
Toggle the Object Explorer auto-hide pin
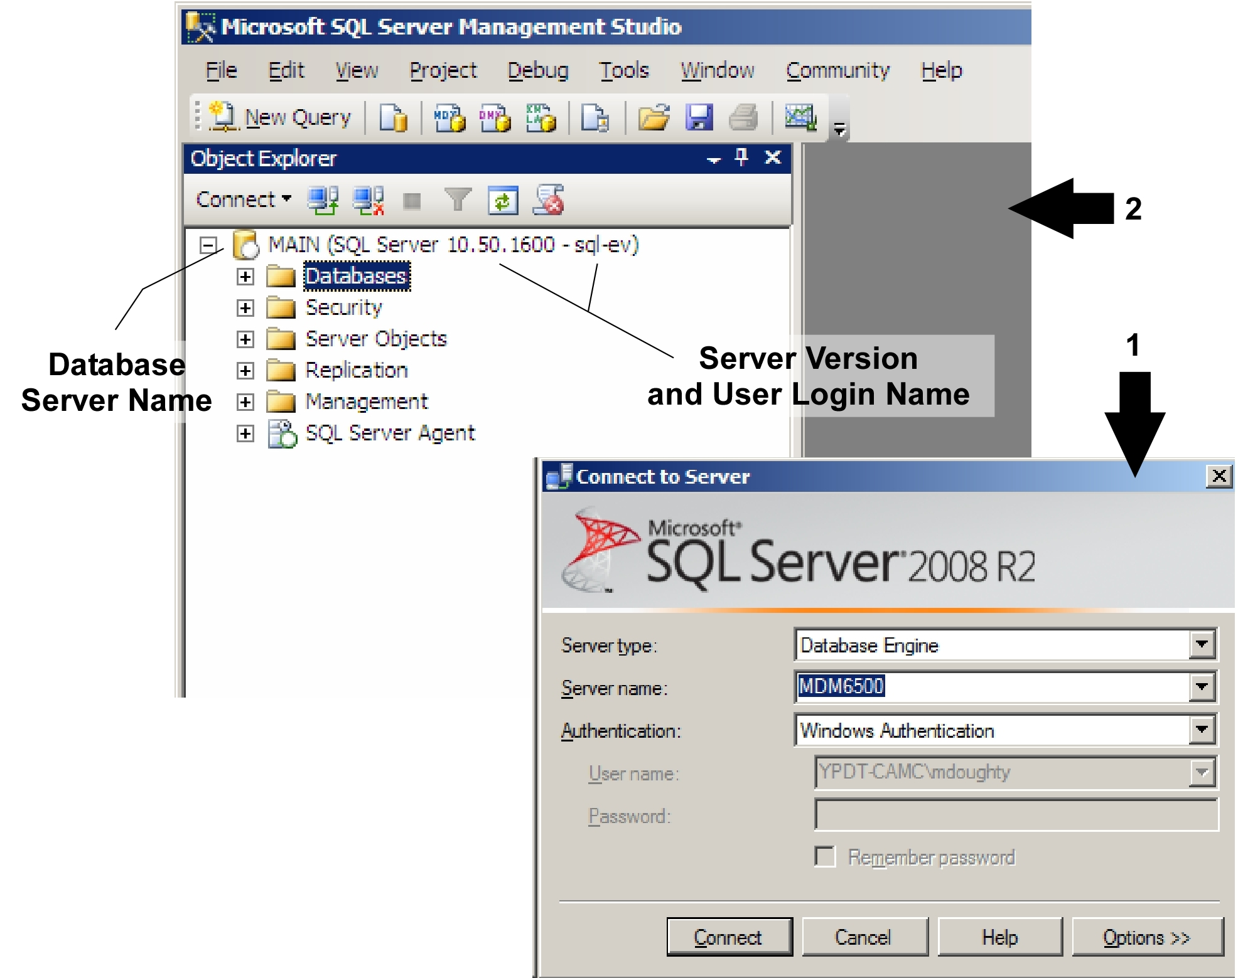coord(741,157)
